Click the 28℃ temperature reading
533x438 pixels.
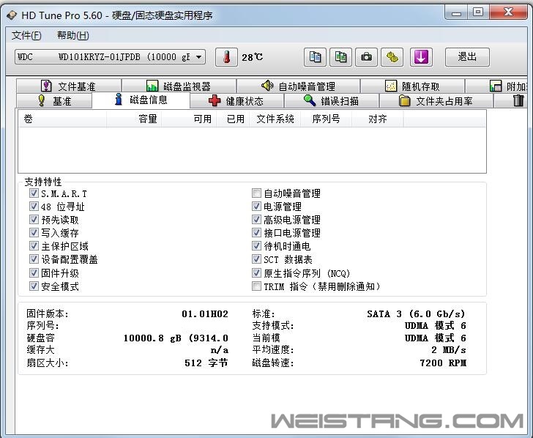click(x=252, y=57)
